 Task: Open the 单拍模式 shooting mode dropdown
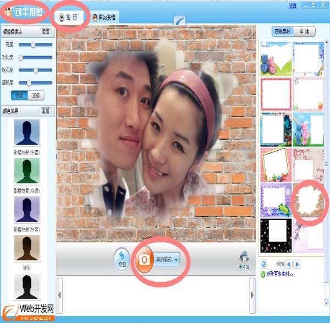(167, 261)
